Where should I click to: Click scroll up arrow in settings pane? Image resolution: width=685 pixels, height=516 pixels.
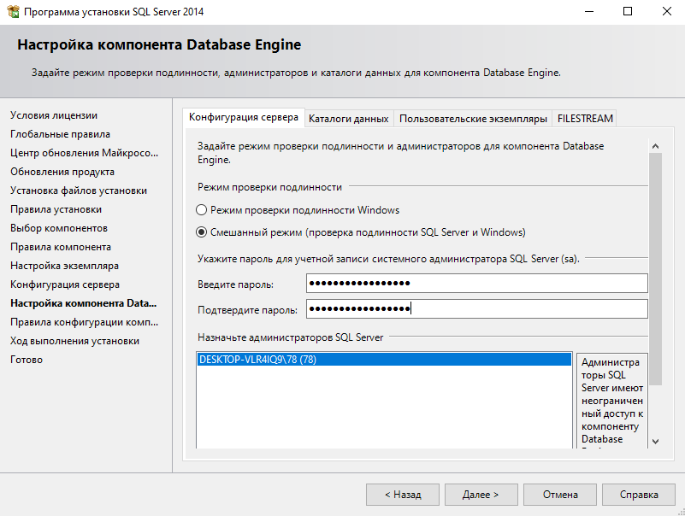pyautogui.click(x=655, y=146)
